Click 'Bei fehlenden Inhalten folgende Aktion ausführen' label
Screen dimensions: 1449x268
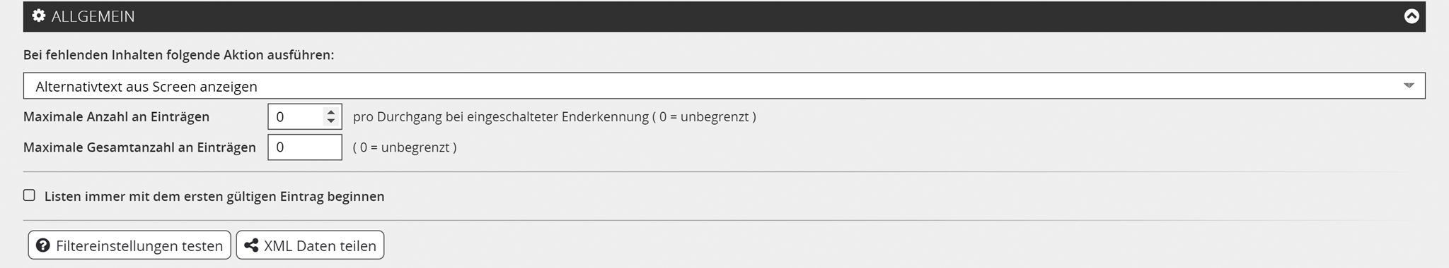coord(178,55)
